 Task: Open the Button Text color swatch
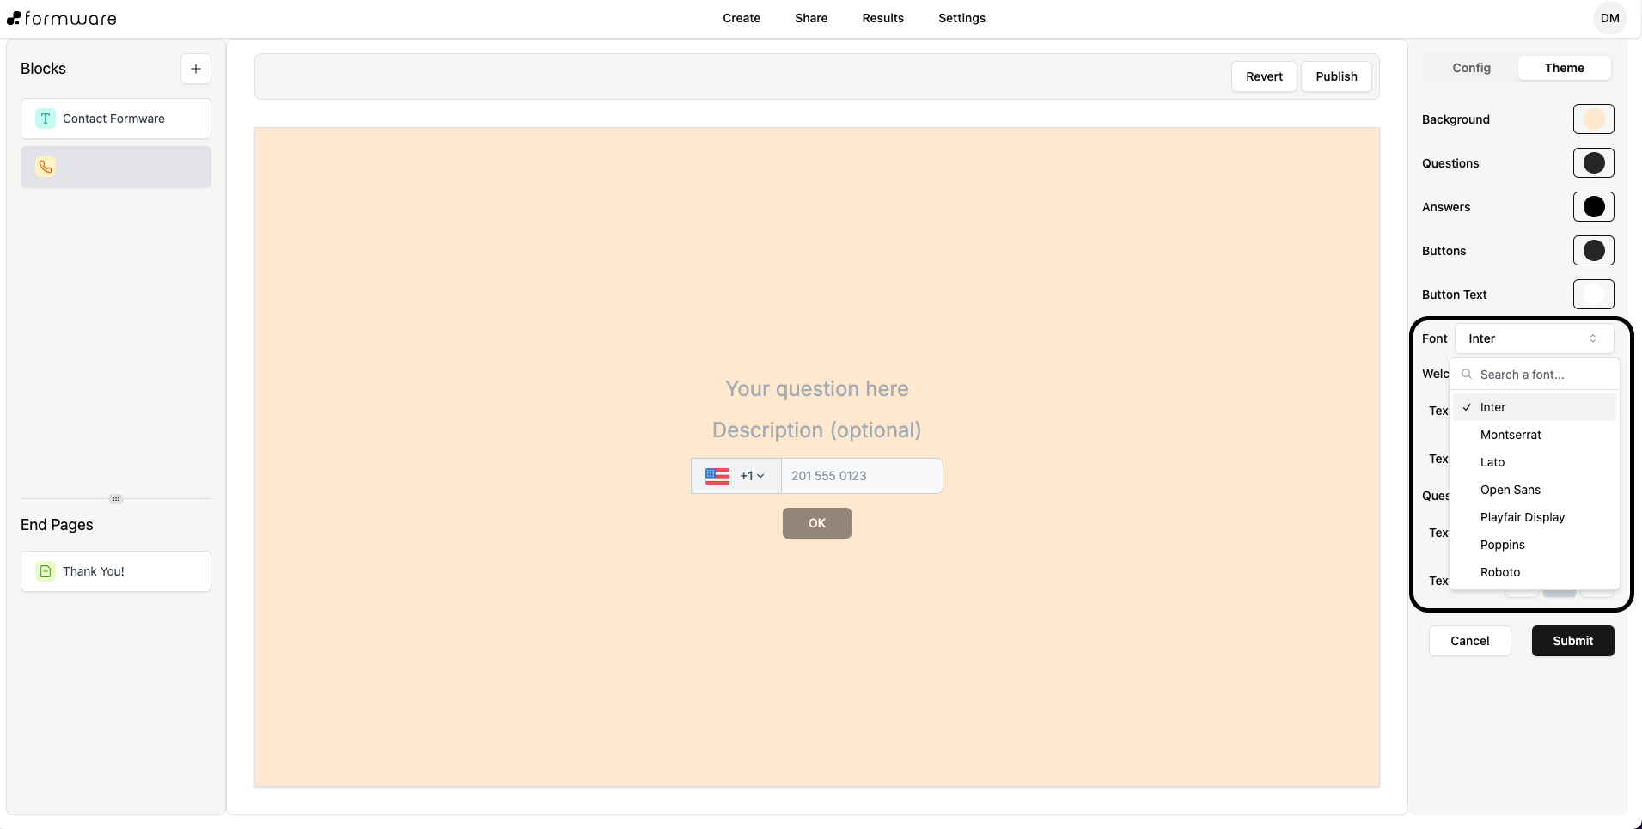pyautogui.click(x=1593, y=295)
